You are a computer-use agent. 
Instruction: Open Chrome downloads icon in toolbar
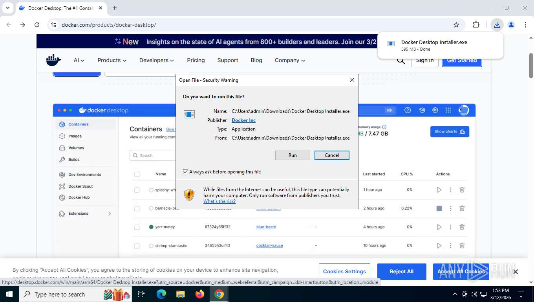coord(497,25)
